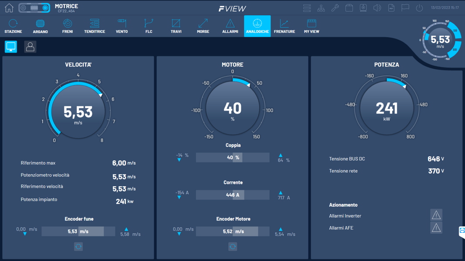Open the stacked list menu in header
Viewport: 465px width, 261px height.
point(307,8)
